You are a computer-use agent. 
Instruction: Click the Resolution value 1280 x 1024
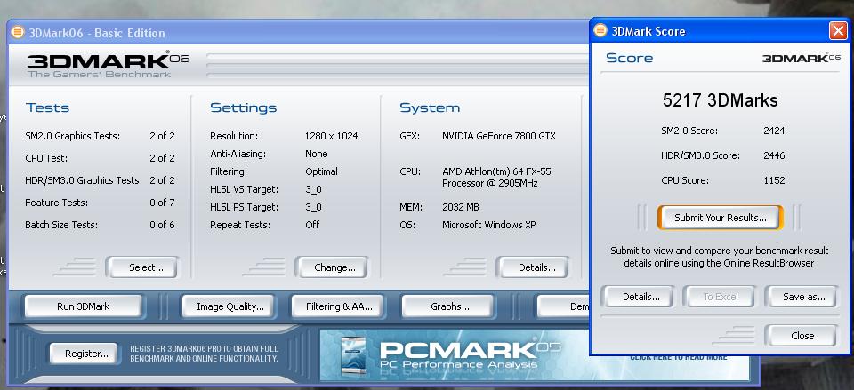click(331, 136)
